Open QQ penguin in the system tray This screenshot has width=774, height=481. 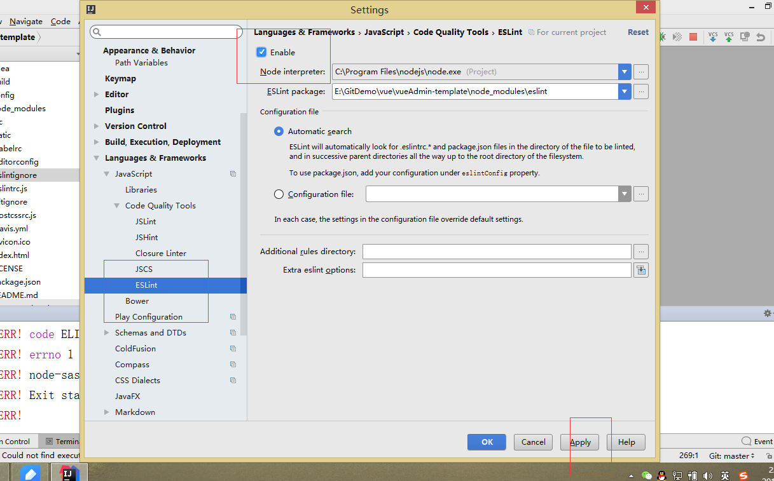[662, 475]
